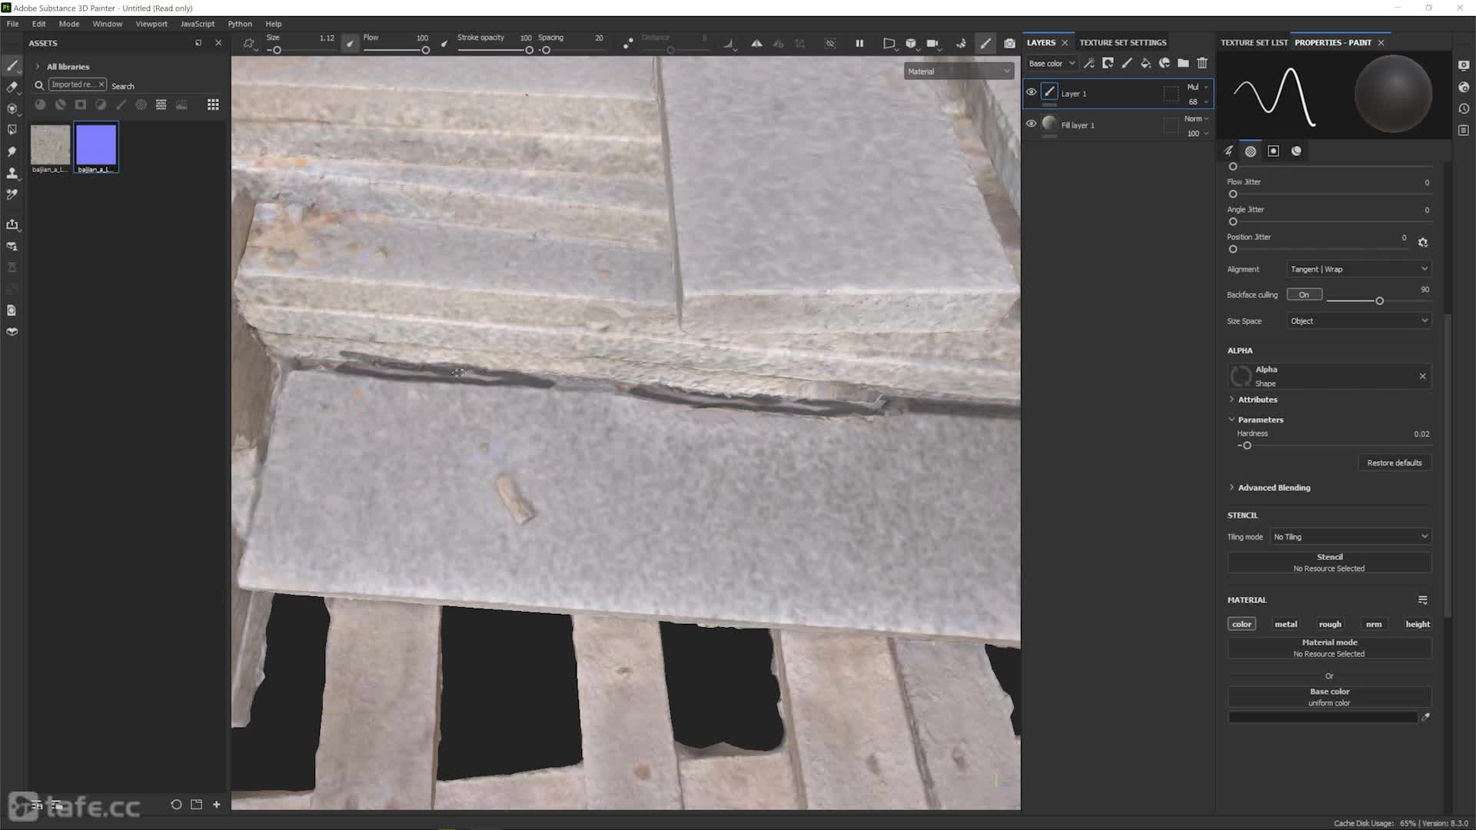Toggle symmetry icon in top toolbar

(x=756, y=44)
